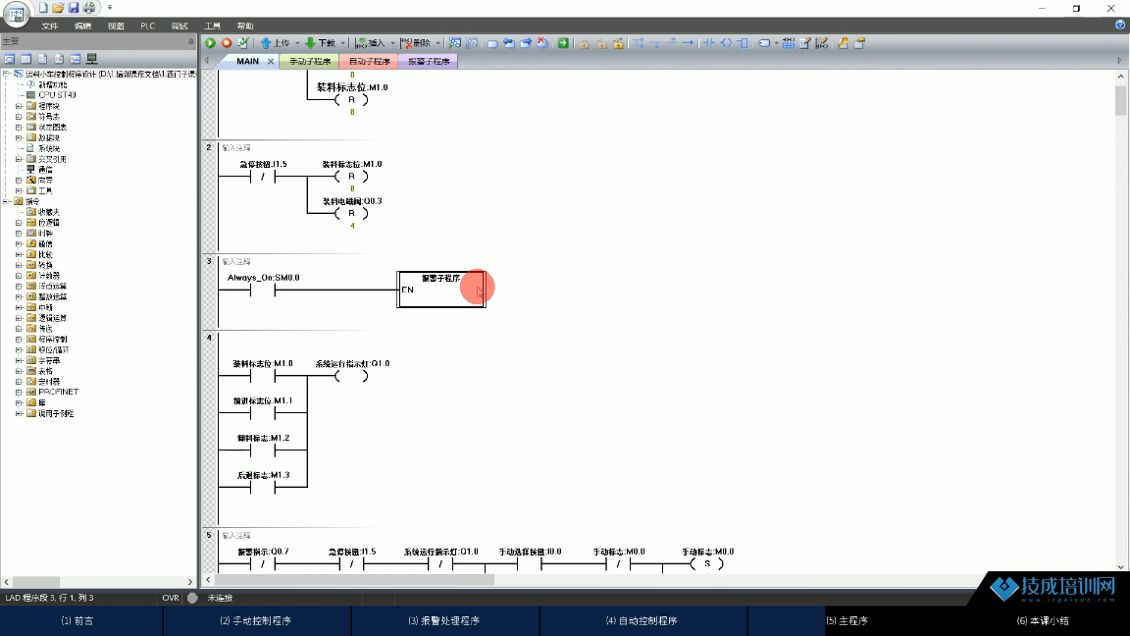Toggle the OVR overwrite mode indicator

click(171, 598)
